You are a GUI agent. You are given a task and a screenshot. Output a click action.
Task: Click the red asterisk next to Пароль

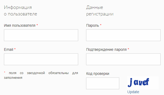(x=101, y=25)
